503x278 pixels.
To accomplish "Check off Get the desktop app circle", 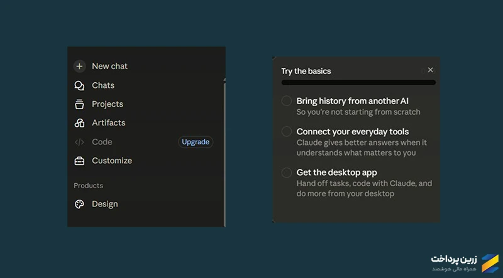I will [287, 173].
